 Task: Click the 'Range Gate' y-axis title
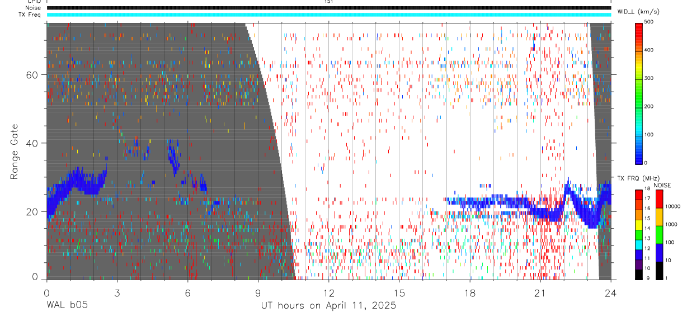click(x=15, y=152)
